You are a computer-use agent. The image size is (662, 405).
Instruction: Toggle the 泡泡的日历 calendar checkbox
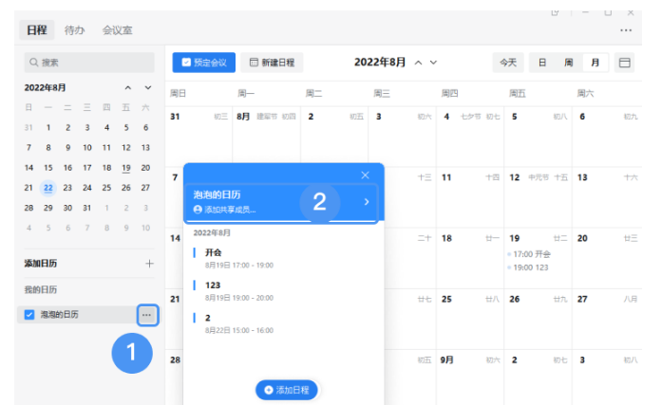tap(29, 314)
